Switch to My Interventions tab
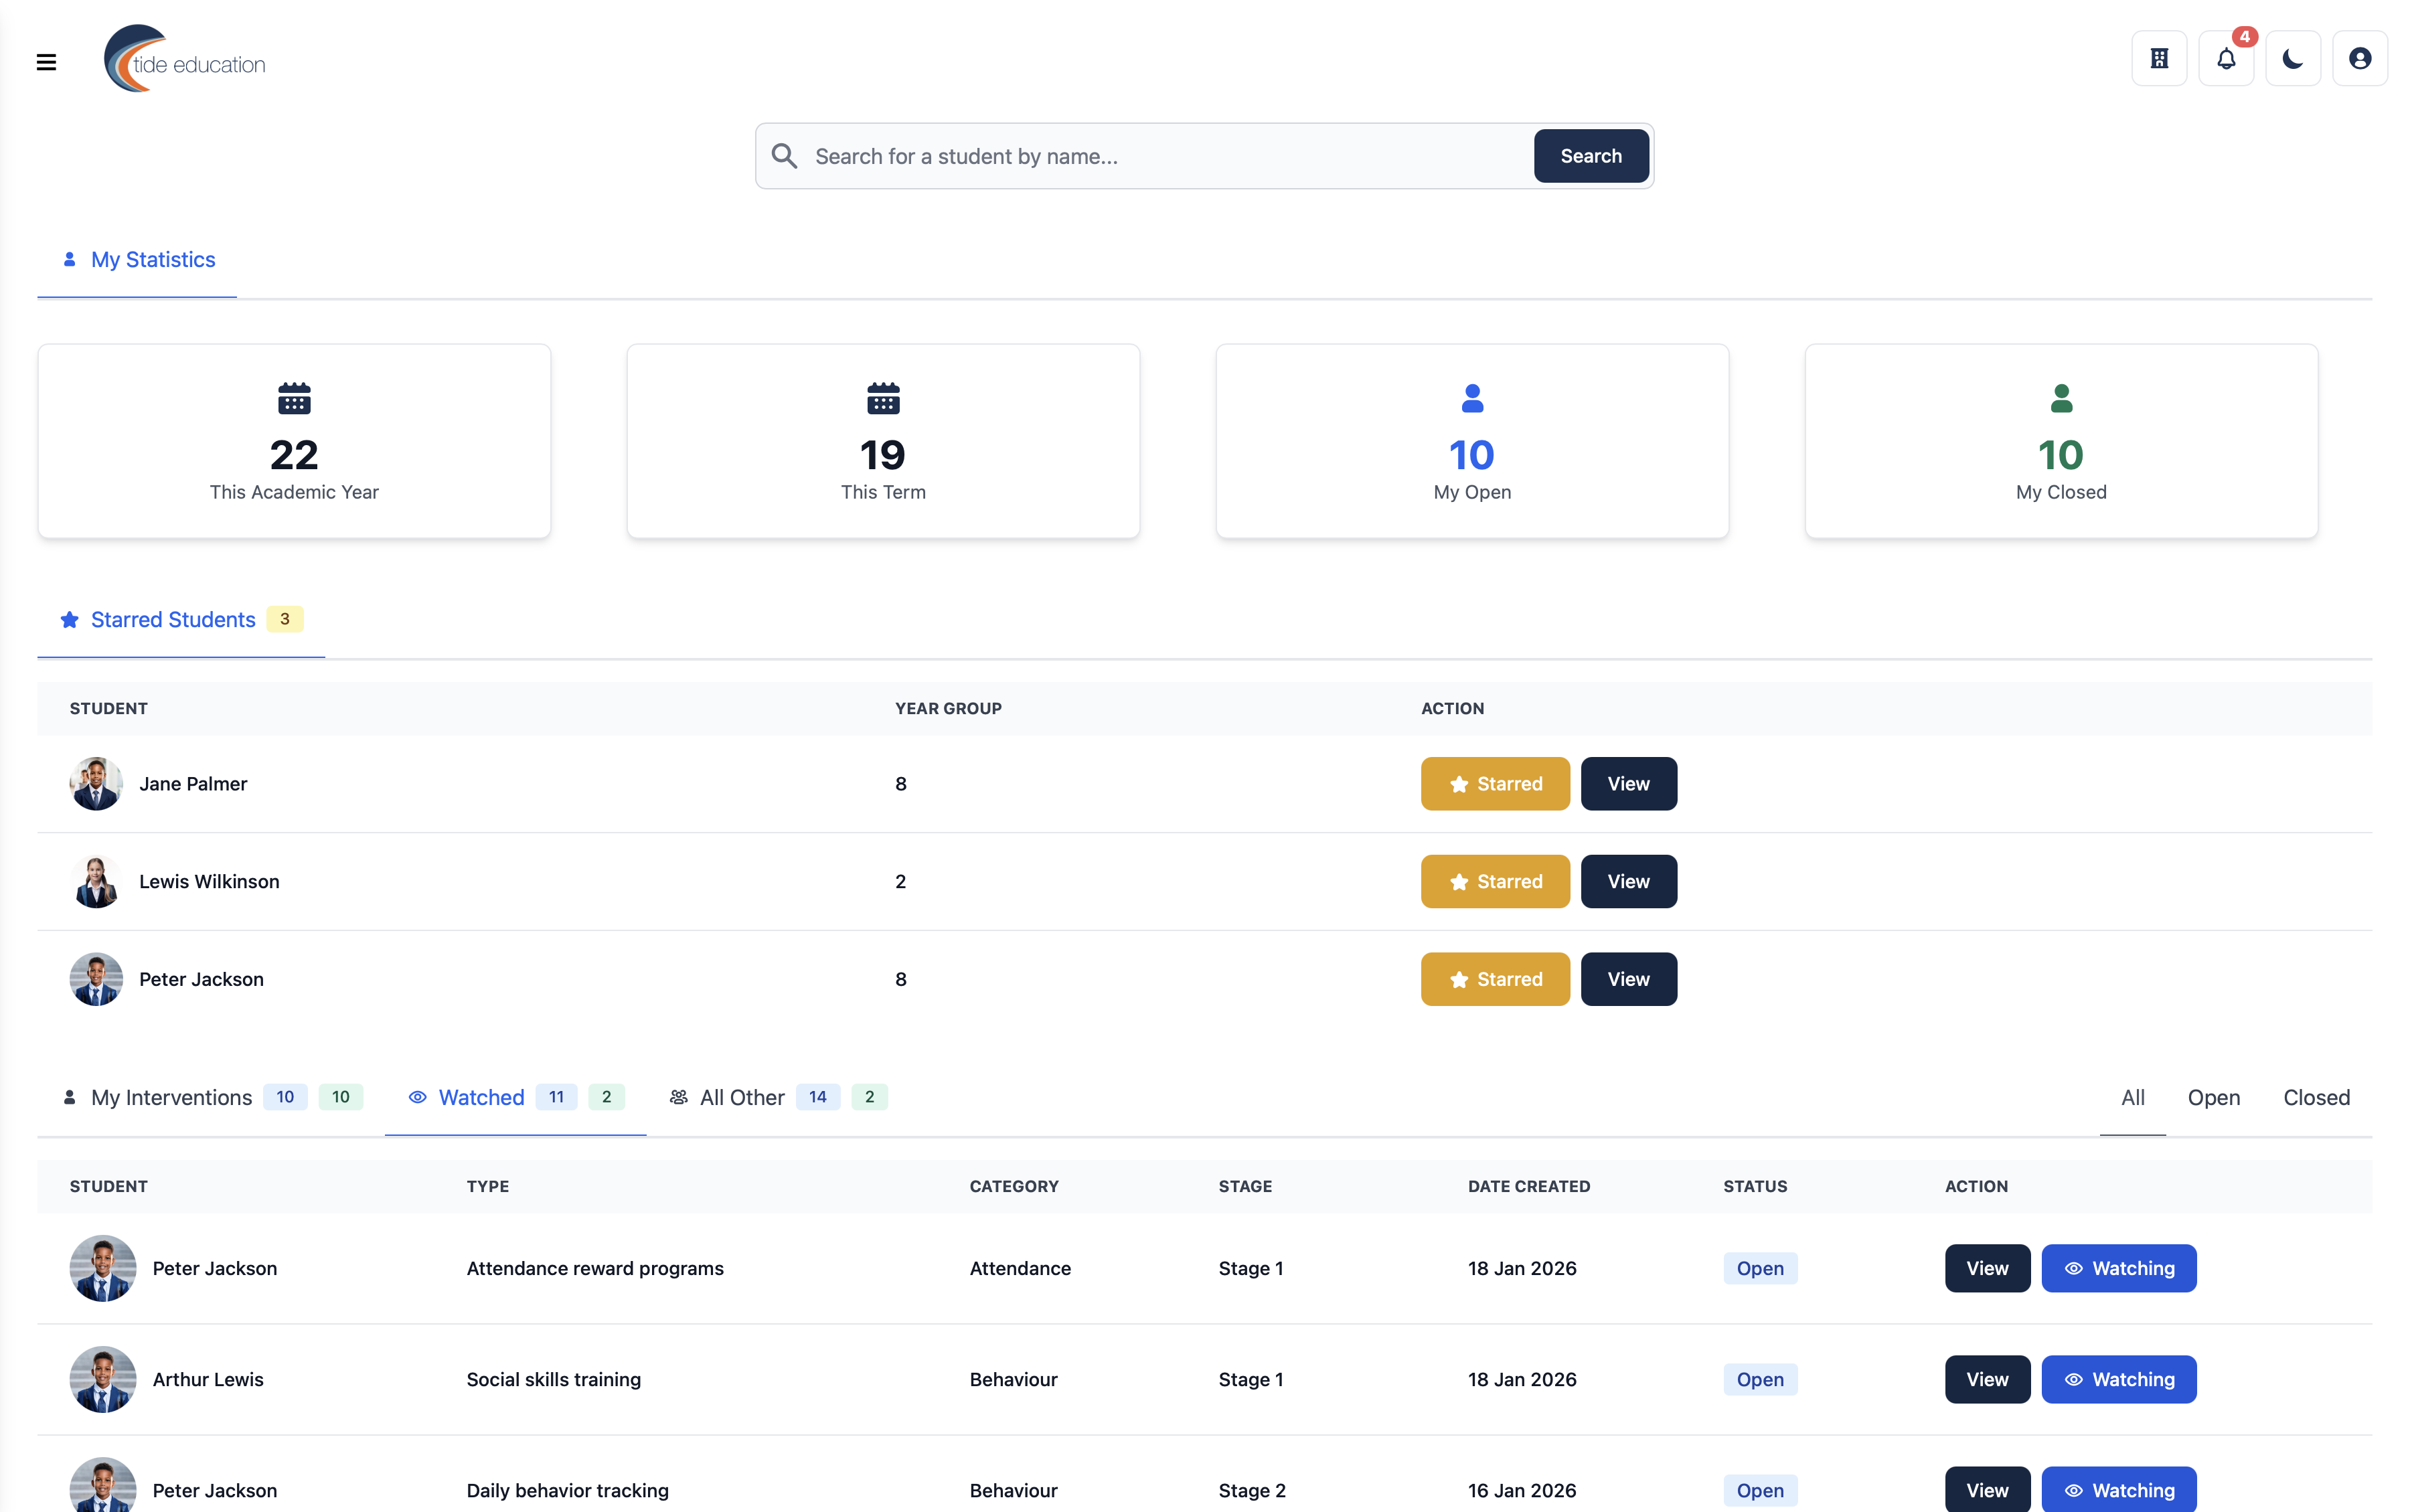 pos(172,1097)
